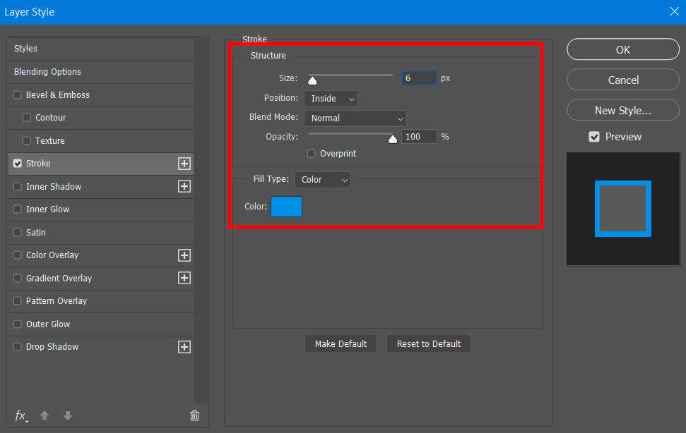
Task: Click the New Style... button
Action: coord(623,110)
